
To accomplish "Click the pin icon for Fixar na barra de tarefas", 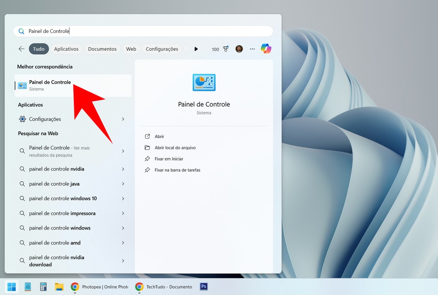I will [147, 170].
